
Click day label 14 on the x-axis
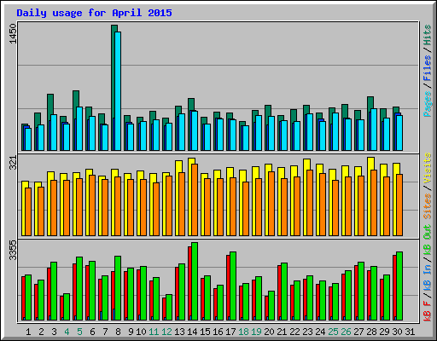(x=192, y=332)
